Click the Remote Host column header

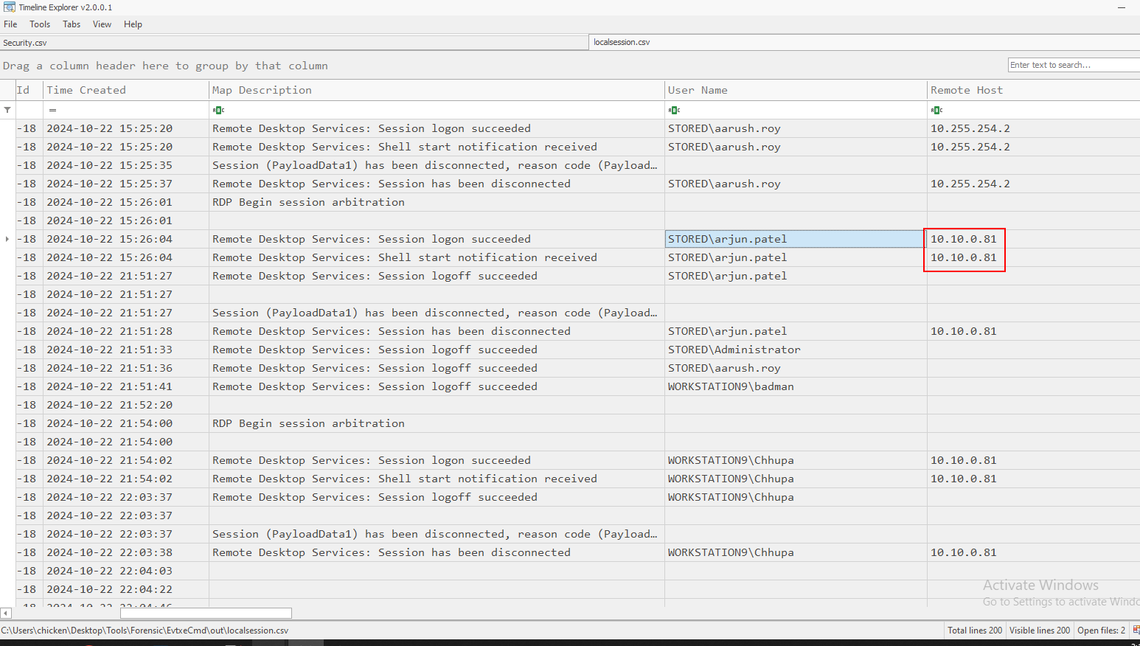(966, 90)
